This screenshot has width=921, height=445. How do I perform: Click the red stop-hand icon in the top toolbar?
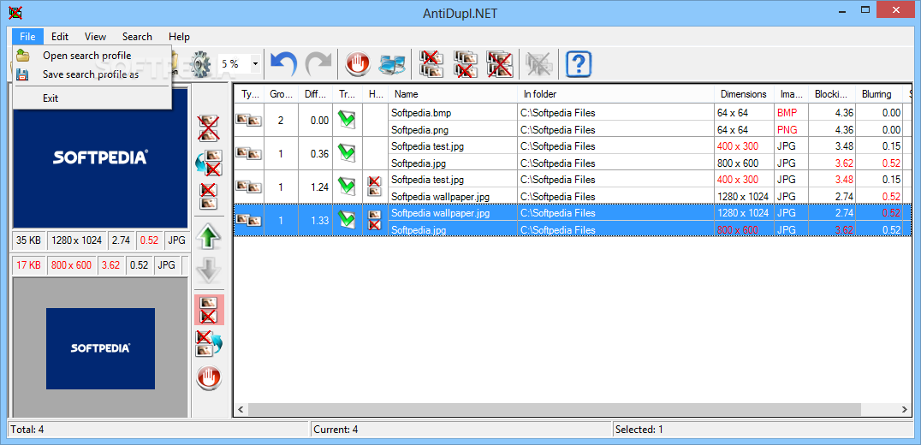point(357,63)
